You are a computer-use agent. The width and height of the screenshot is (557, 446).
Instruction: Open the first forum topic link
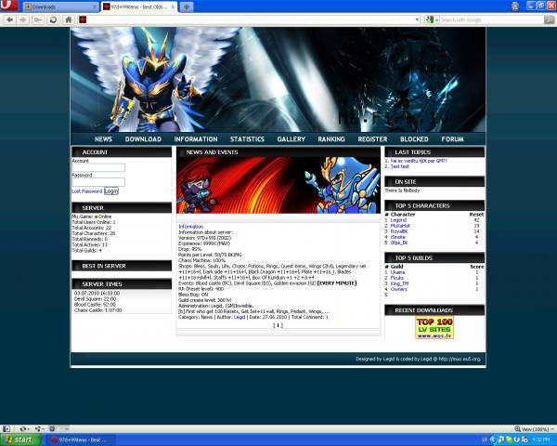(x=419, y=161)
